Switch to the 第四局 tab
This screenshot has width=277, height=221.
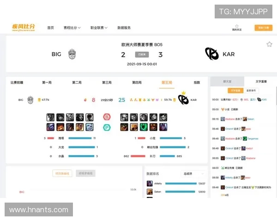pyautogui.click(x=137, y=82)
